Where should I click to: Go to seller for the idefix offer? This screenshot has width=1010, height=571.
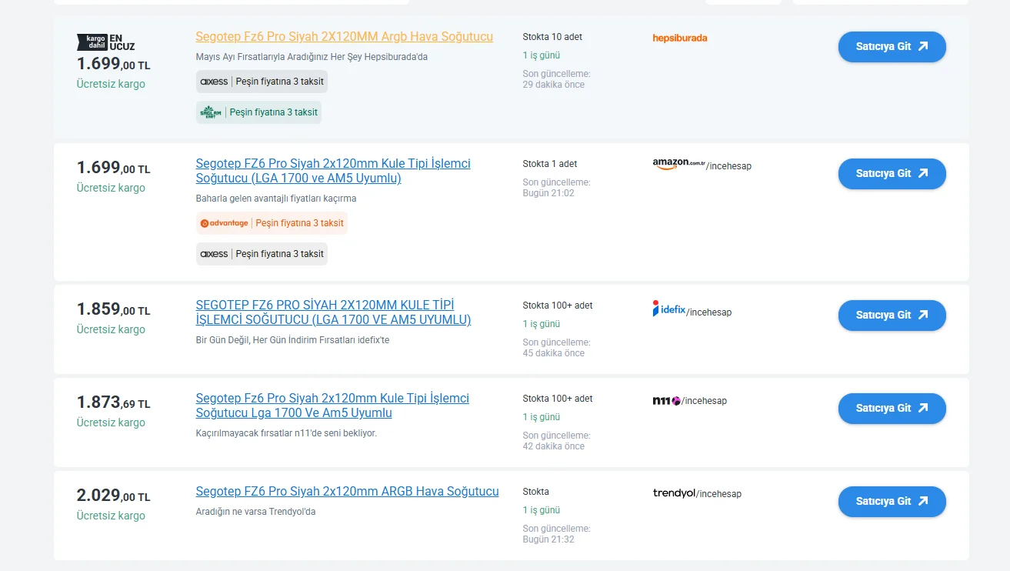(x=892, y=316)
